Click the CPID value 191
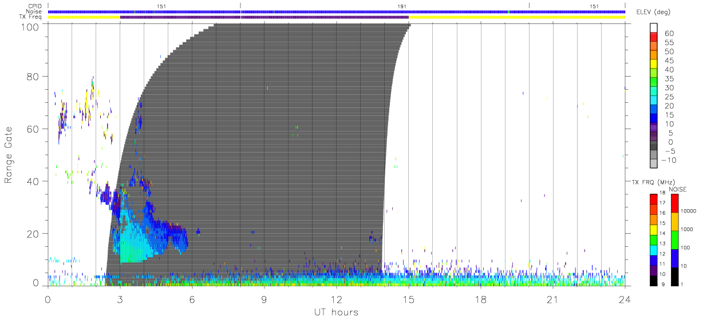The height and width of the screenshot is (324, 703). (402, 6)
